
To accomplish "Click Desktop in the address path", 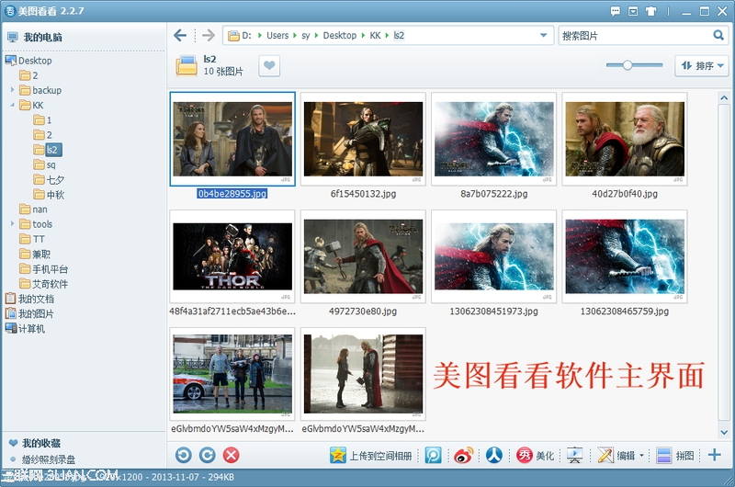I will tap(339, 35).
